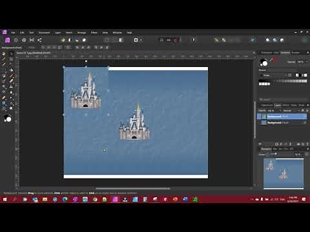Screen dimensions: 310x232
Task: Open the Filters menu
Action: 94,33
